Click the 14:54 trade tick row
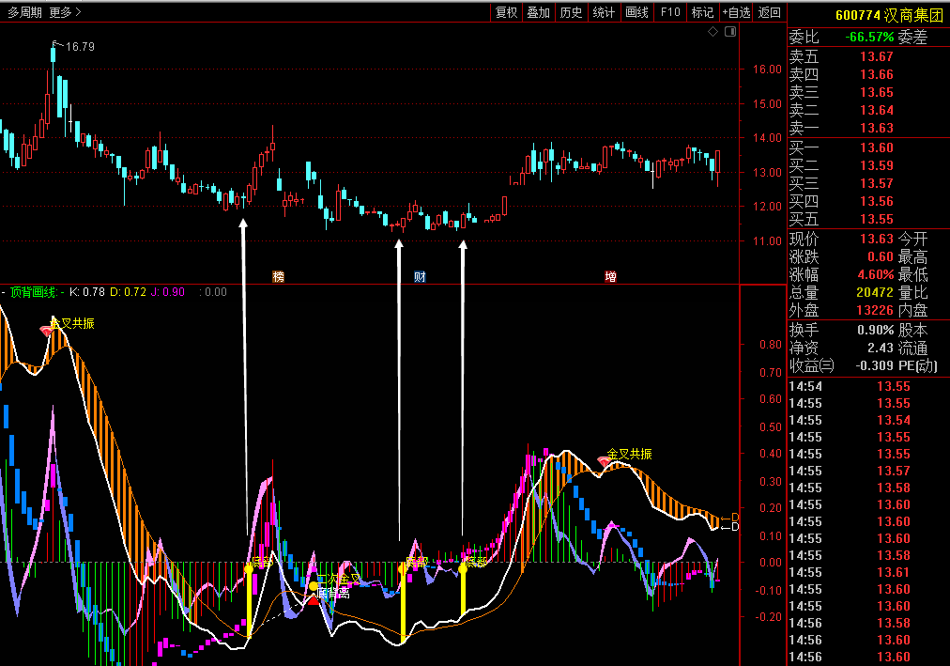Image resolution: width=950 pixels, height=666 pixels. tap(867, 387)
